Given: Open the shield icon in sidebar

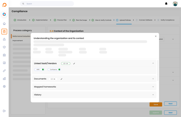Looking at the screenshot, I should (4, 47).
